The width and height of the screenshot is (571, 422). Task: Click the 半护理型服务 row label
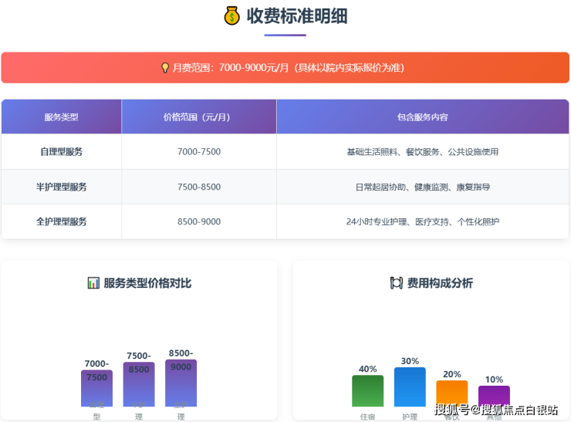click(x=61, y=187)
